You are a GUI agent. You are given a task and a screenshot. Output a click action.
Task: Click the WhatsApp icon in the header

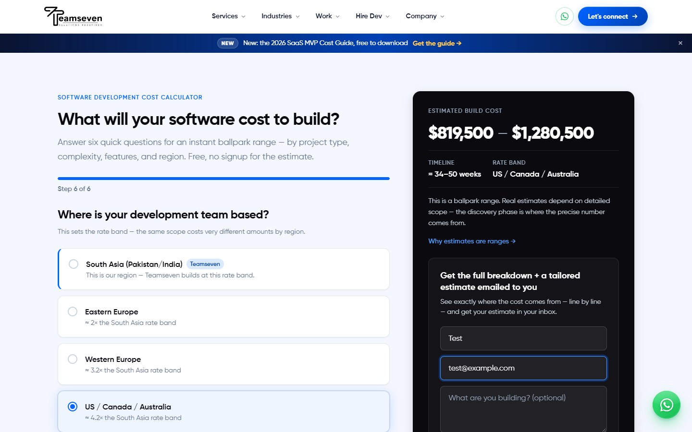[x=565, y=16]
